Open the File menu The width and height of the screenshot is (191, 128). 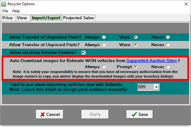(5, 11)
